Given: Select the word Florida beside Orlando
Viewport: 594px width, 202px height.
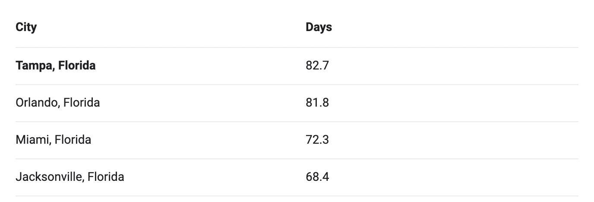Looking at the screenshot, I should pyautogui.click(x=81, y=103).
